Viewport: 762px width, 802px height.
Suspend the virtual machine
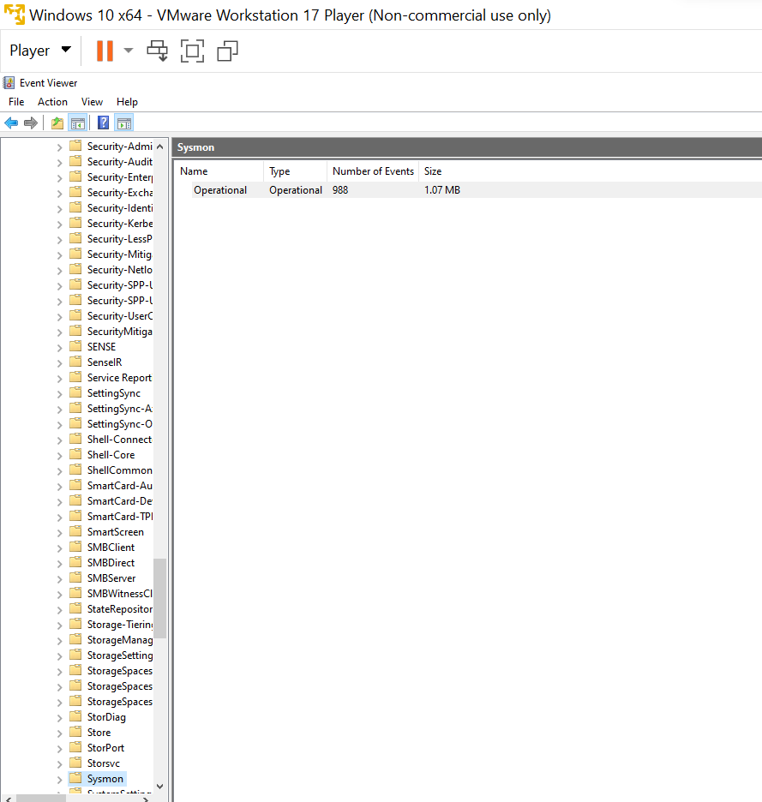point(102,51)
